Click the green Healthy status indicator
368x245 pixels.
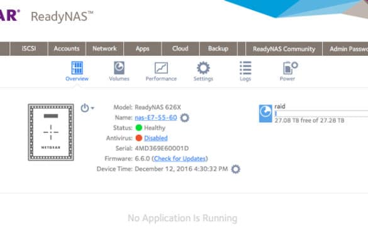(139, 128)
